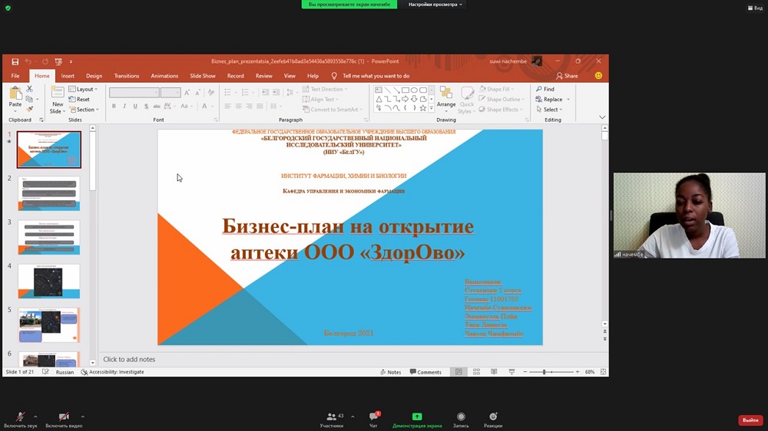Click the Paste icon in Clipboard group

pos(15,96)
